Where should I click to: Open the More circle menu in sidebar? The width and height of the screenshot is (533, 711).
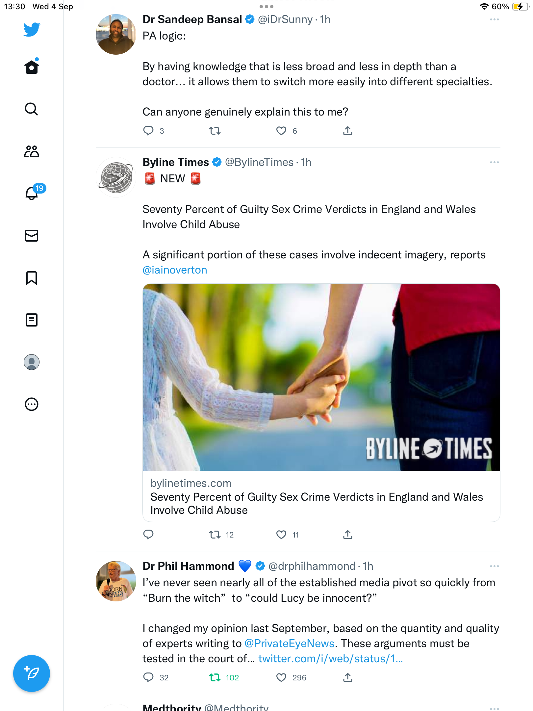point(32,404)
